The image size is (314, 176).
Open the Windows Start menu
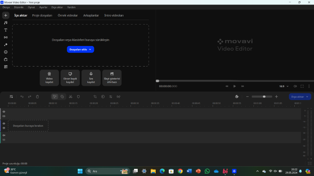pyautogui.click(x=80, y=171)
